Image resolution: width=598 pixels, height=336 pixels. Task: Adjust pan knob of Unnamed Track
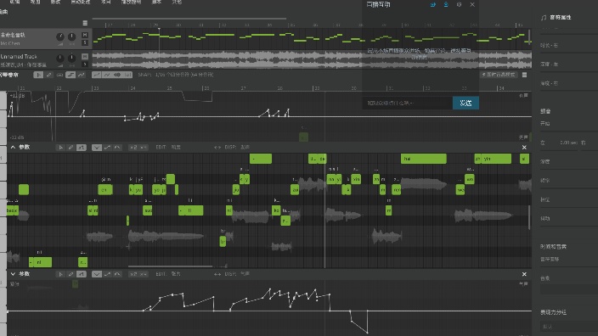tap(71, 58)
